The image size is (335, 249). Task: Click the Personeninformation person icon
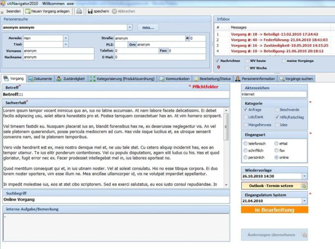pyautogui.click(x=237, y=79)
